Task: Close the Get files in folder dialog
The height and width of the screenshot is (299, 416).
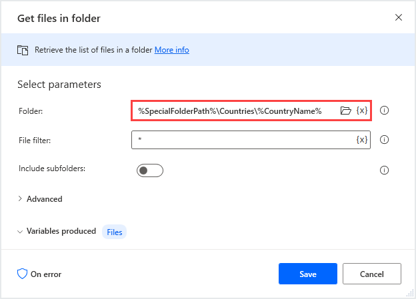Action: pyautogui.click(x=399, y=17)
